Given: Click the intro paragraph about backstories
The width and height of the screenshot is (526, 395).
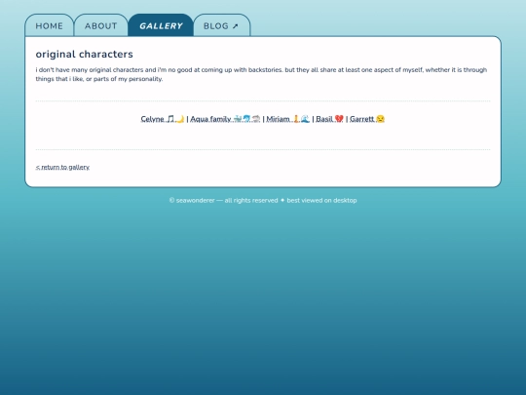Looking at the screenshot, I should coord(261,74).
